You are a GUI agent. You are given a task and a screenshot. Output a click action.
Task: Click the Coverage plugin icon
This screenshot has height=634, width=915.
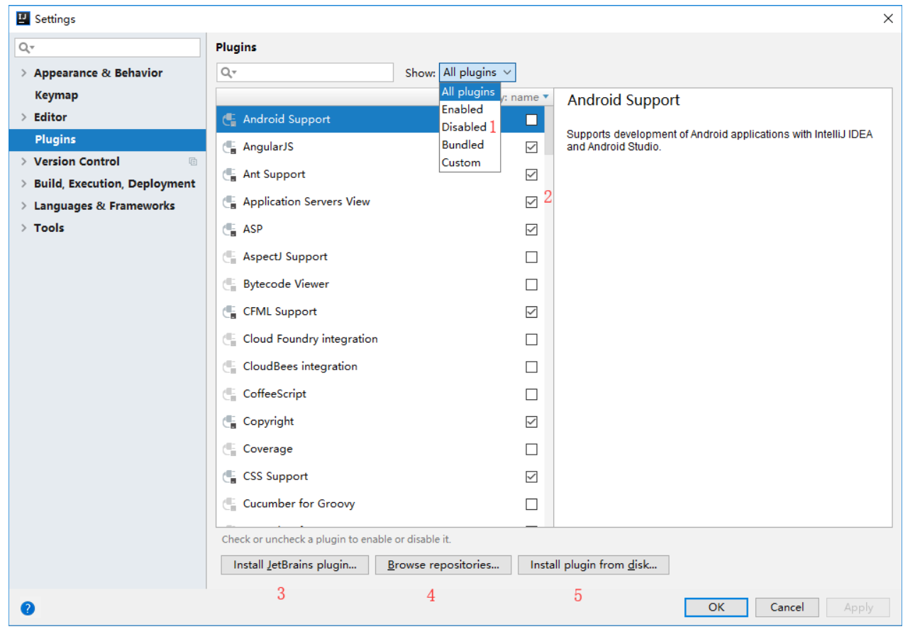(x=229, y=449)
